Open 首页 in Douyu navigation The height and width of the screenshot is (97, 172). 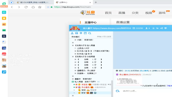(108, 13)
